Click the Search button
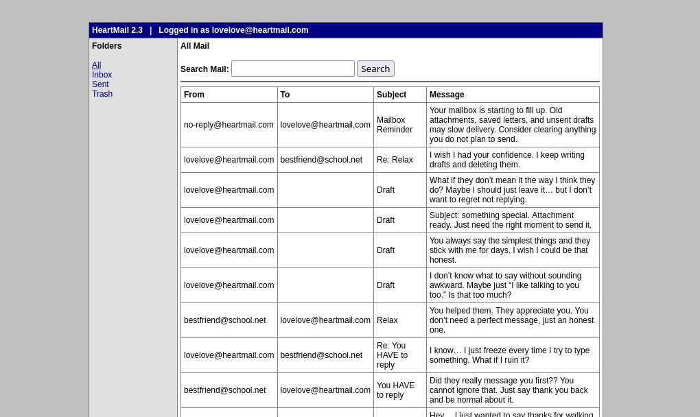The width and height of the screenshot is (700, 417). pyautogui.click(x=375, y=69)
